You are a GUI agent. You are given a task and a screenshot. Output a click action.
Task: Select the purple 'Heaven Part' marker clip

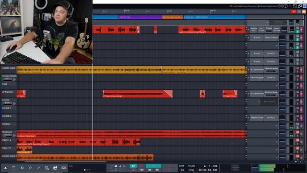pos(140,17)
